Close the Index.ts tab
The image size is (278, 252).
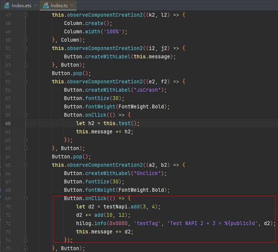72,5
